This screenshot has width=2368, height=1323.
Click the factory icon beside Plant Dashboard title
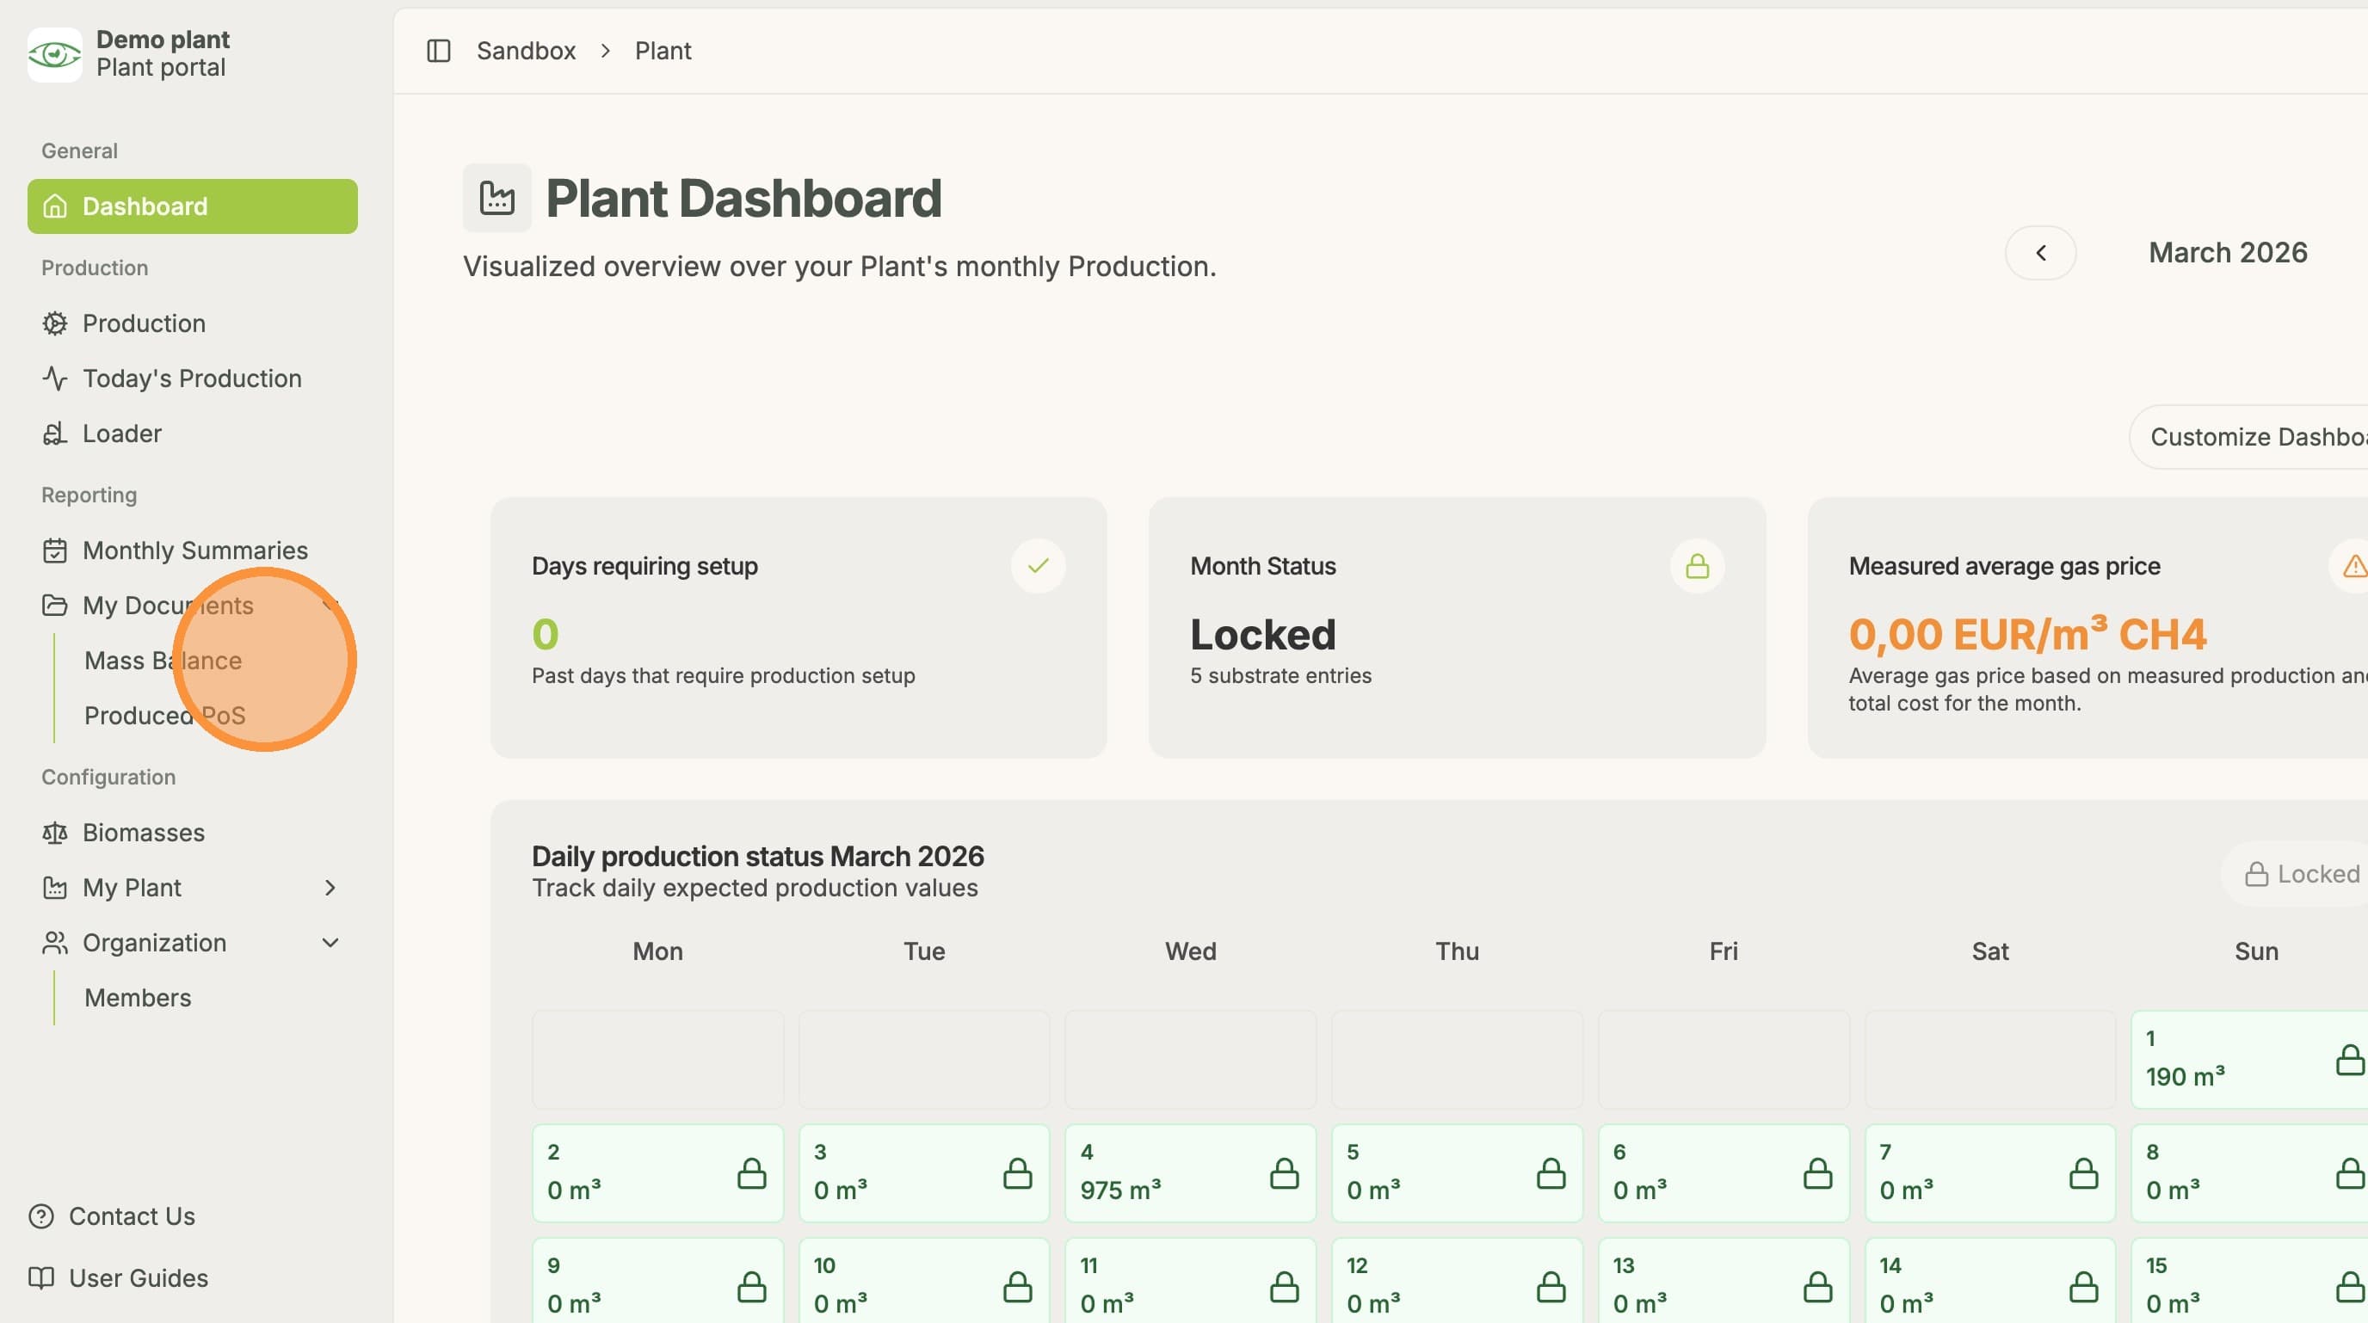point(496,198)
